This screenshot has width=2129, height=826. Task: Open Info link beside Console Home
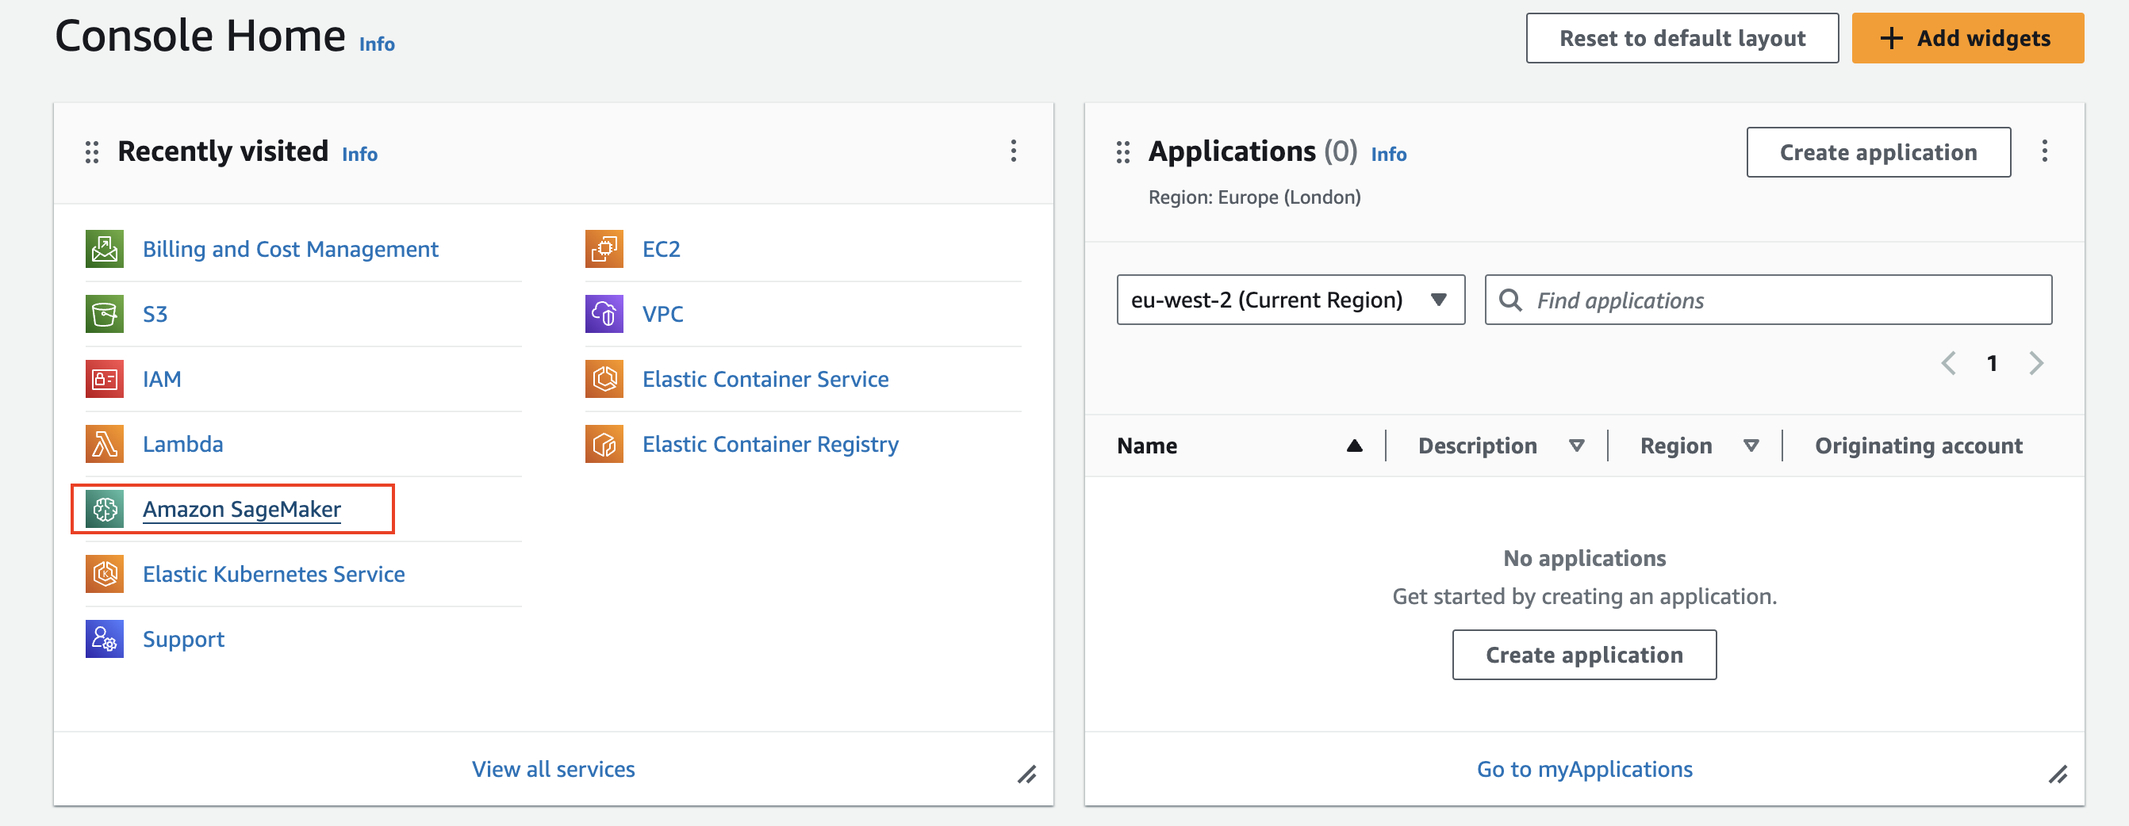pos(377,44)
